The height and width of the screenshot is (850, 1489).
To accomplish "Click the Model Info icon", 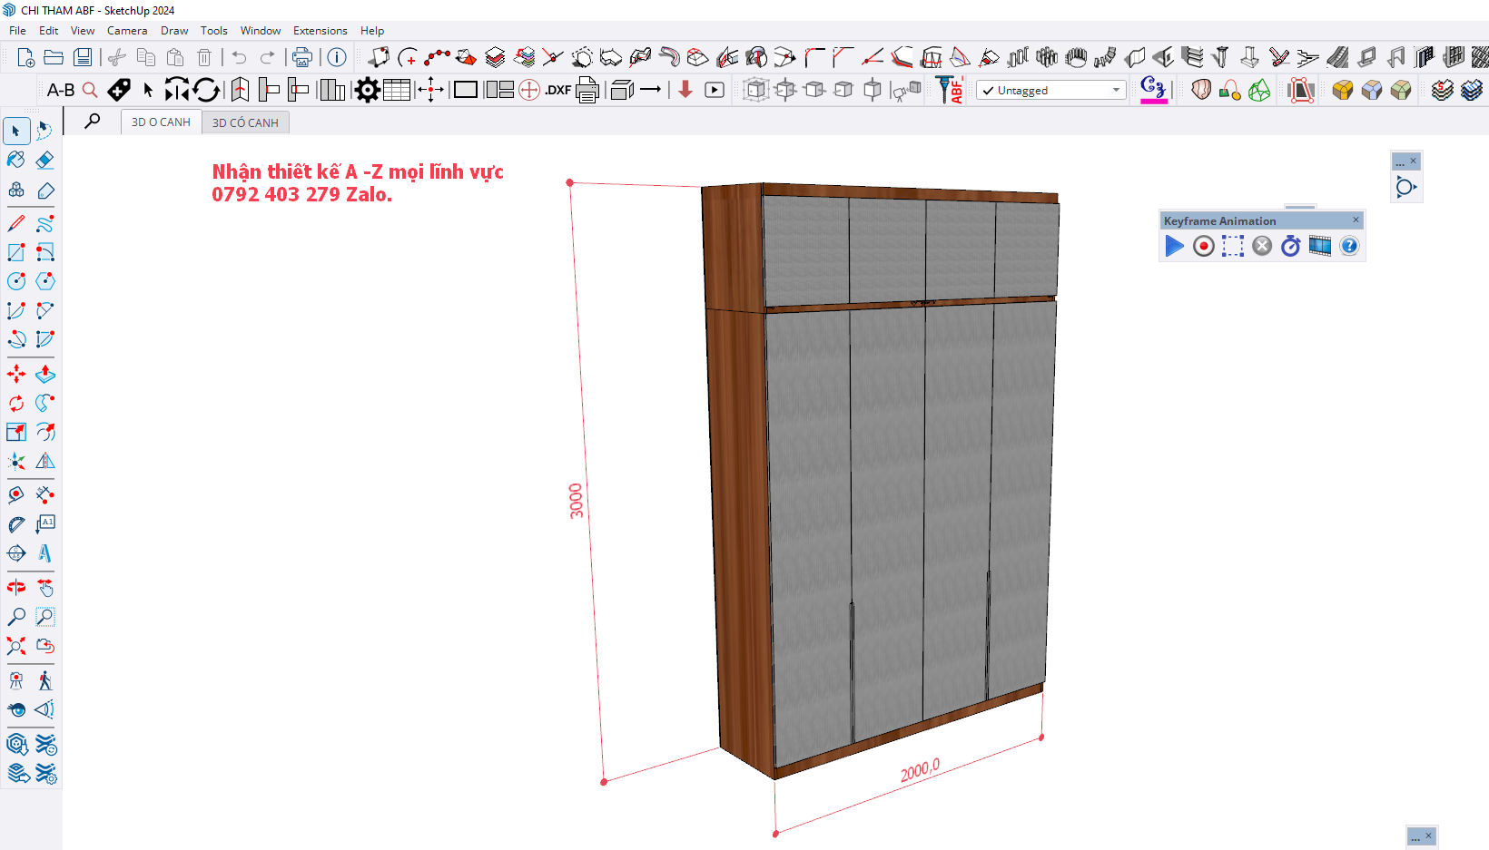I will [337, 58].
